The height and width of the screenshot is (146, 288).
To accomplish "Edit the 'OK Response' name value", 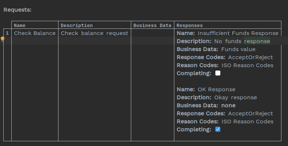I will pos(216,89).
